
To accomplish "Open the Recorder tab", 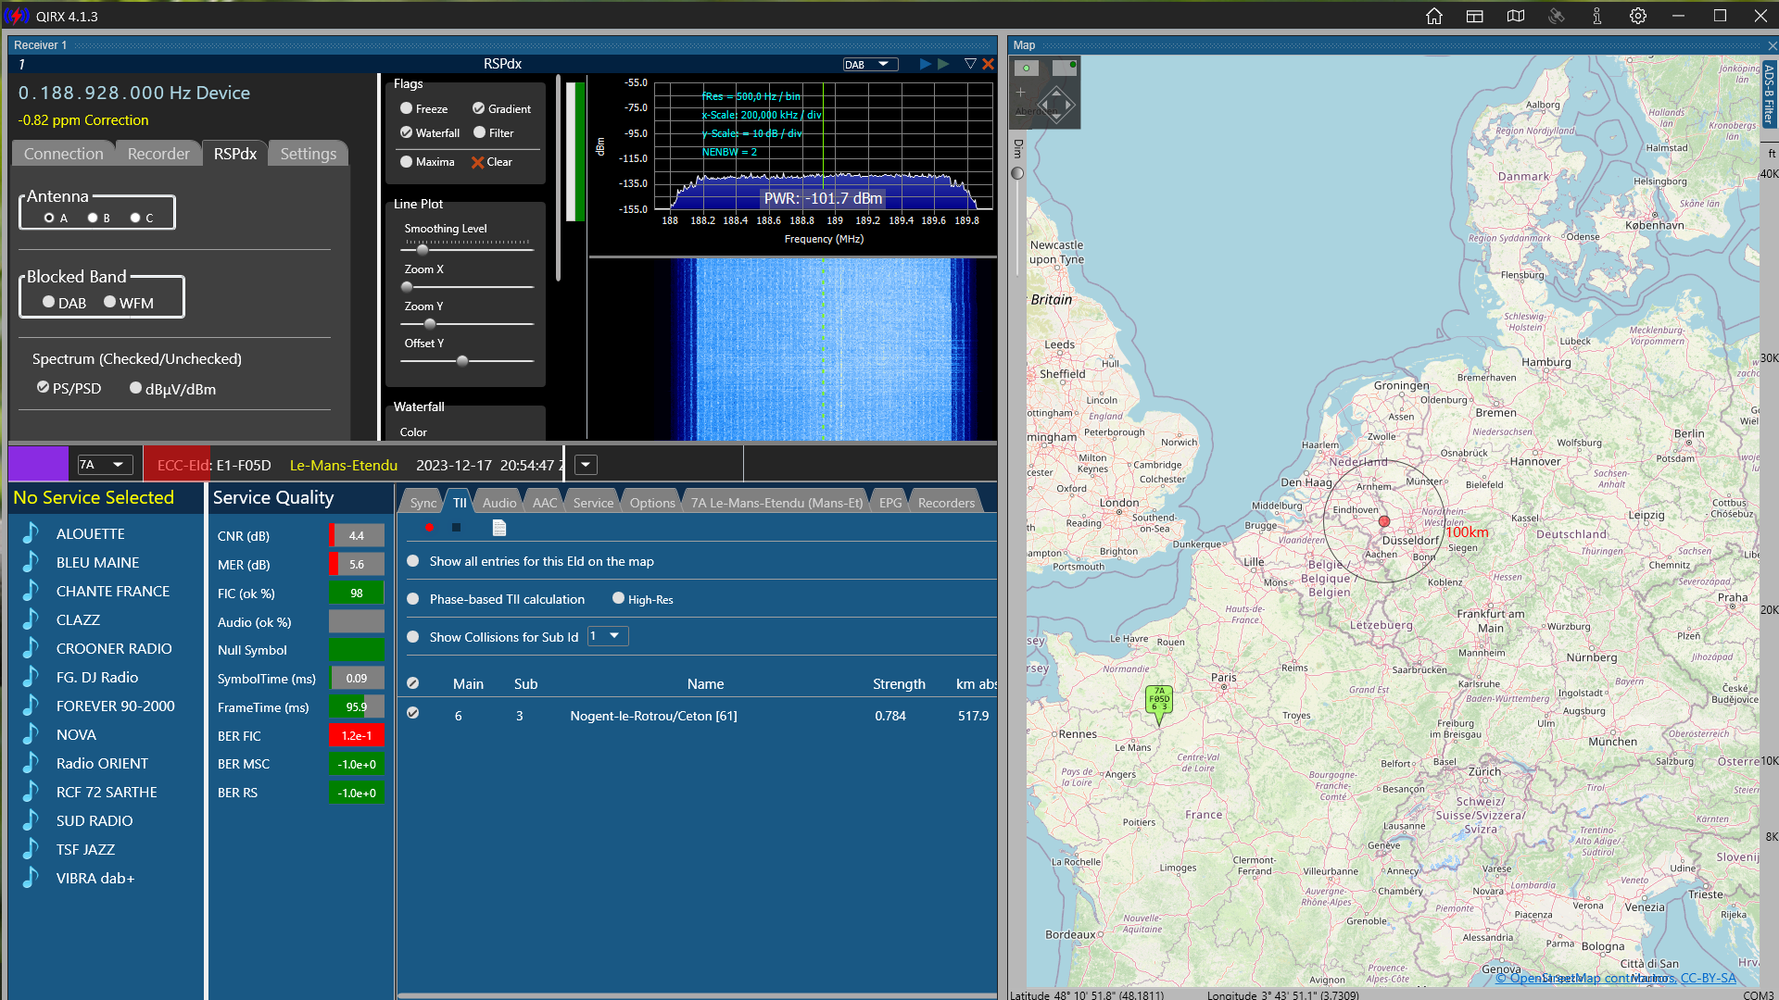I will (x=158, y=154).
